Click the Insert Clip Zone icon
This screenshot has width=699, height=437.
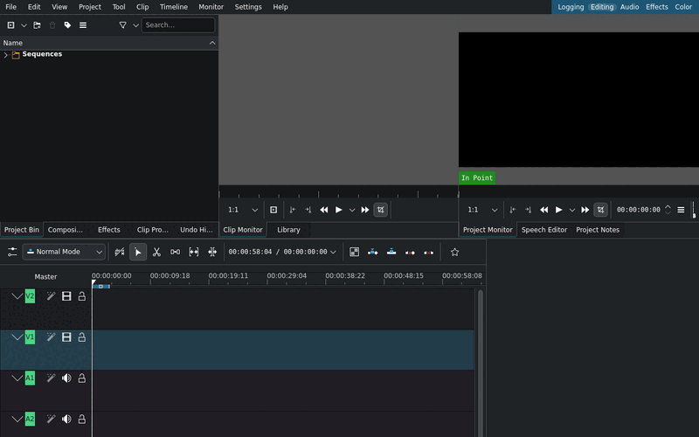click(x=373, y=252)
